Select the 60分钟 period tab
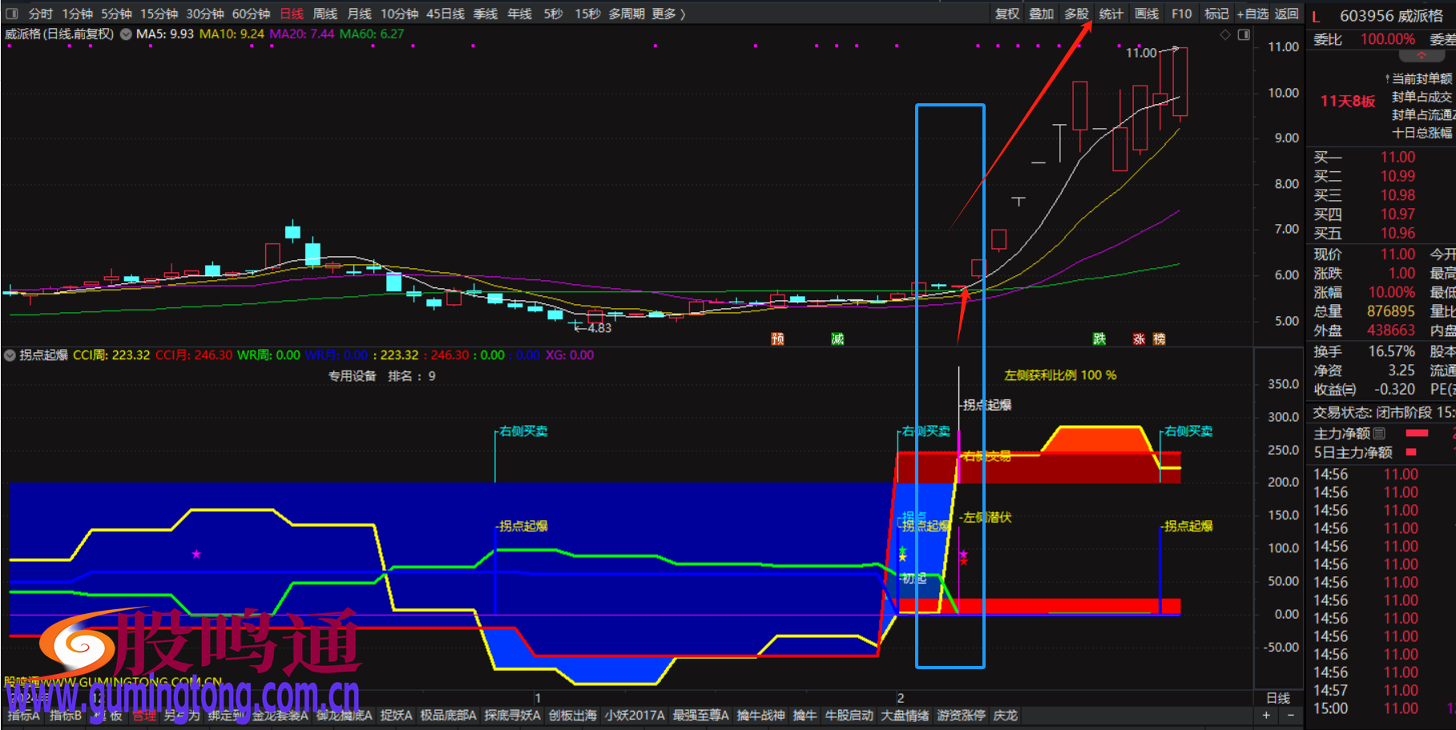The image size is (1456, 730). tap(251, 14)
